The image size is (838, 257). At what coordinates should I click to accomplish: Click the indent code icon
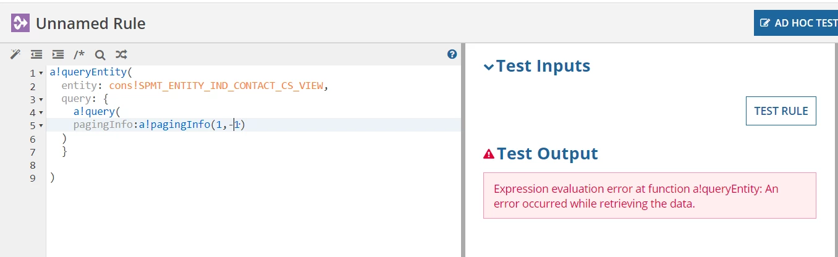tap(58, 54)
